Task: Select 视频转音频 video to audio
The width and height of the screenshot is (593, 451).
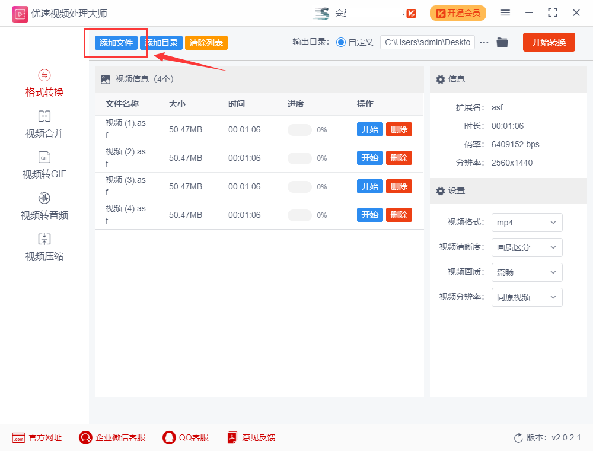Action: point(44,207)
